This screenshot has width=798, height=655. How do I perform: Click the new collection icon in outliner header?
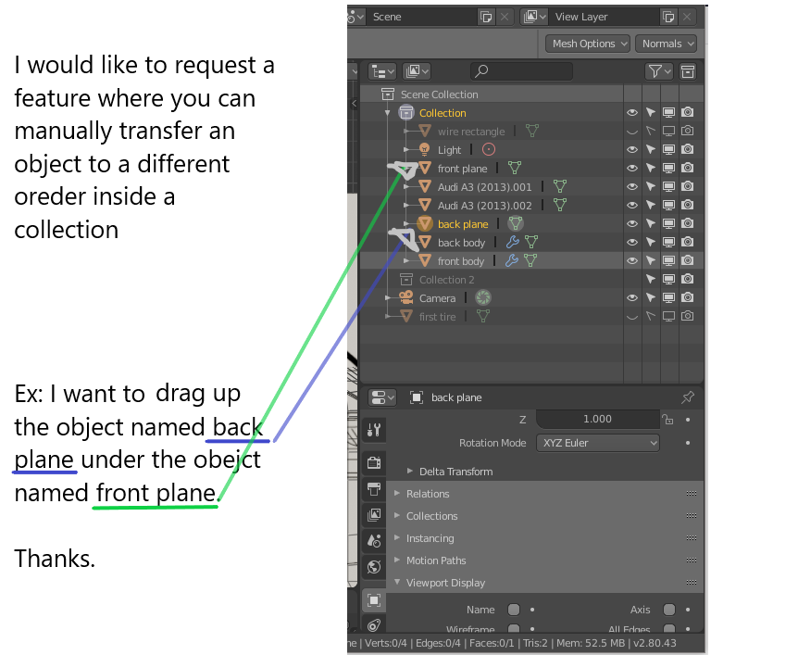pos(688,72)
